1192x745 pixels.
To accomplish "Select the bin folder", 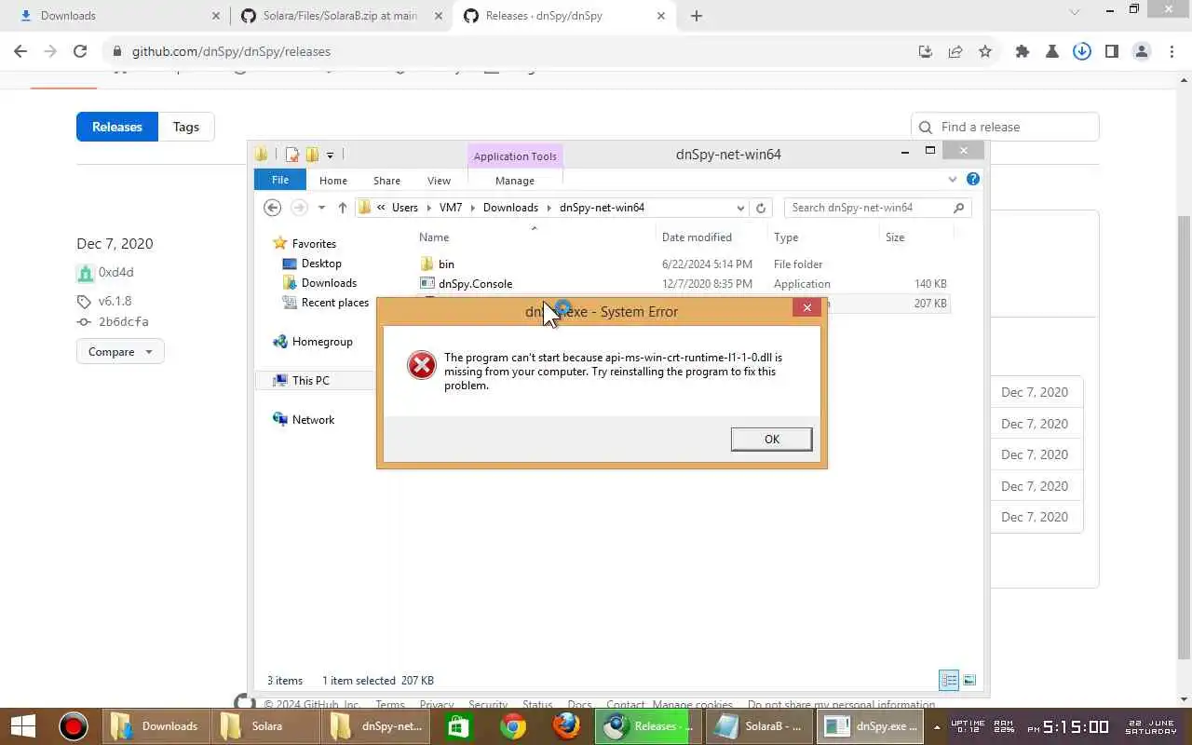I will point(446,264).
